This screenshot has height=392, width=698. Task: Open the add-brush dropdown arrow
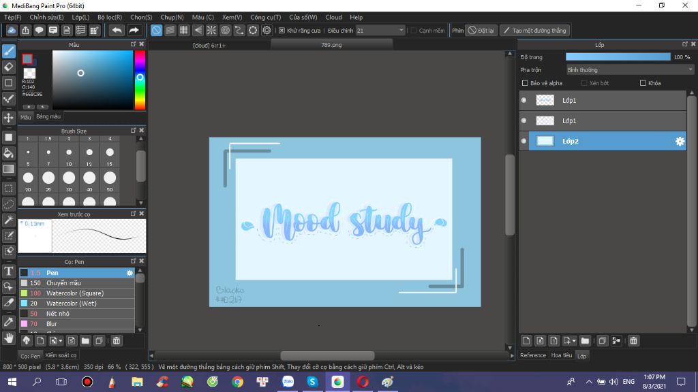[x=60, y=341]
